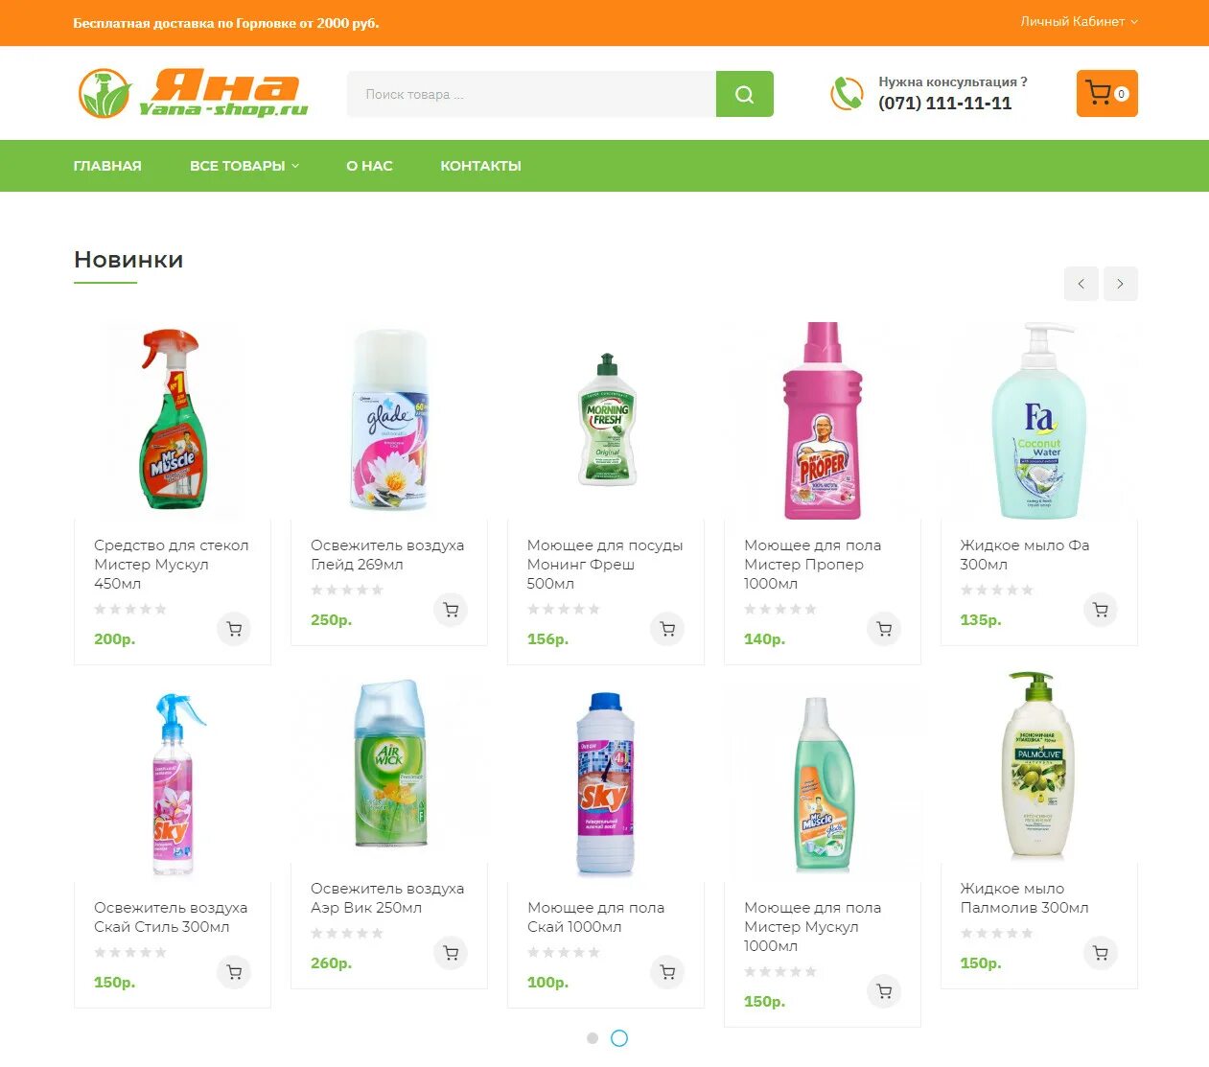
Task: Rate Скай Стиль 300мл five stars
Action: (x=161, y=952)
